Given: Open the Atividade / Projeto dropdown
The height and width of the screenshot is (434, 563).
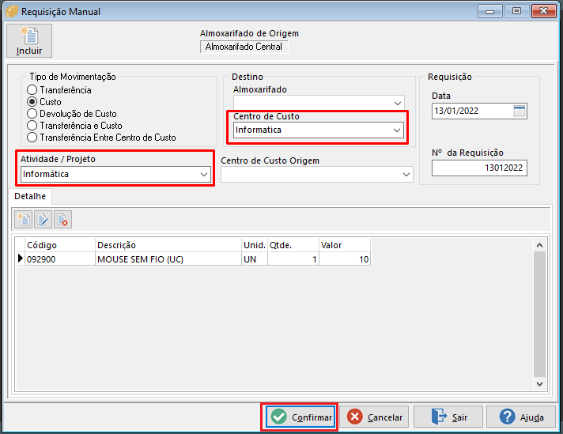Looking at the screenshot, I should 203,175.
